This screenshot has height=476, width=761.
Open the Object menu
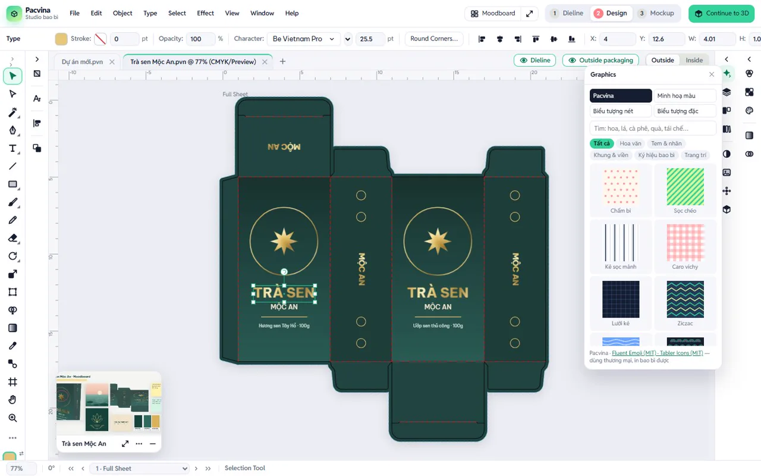(x=122, y=13)
